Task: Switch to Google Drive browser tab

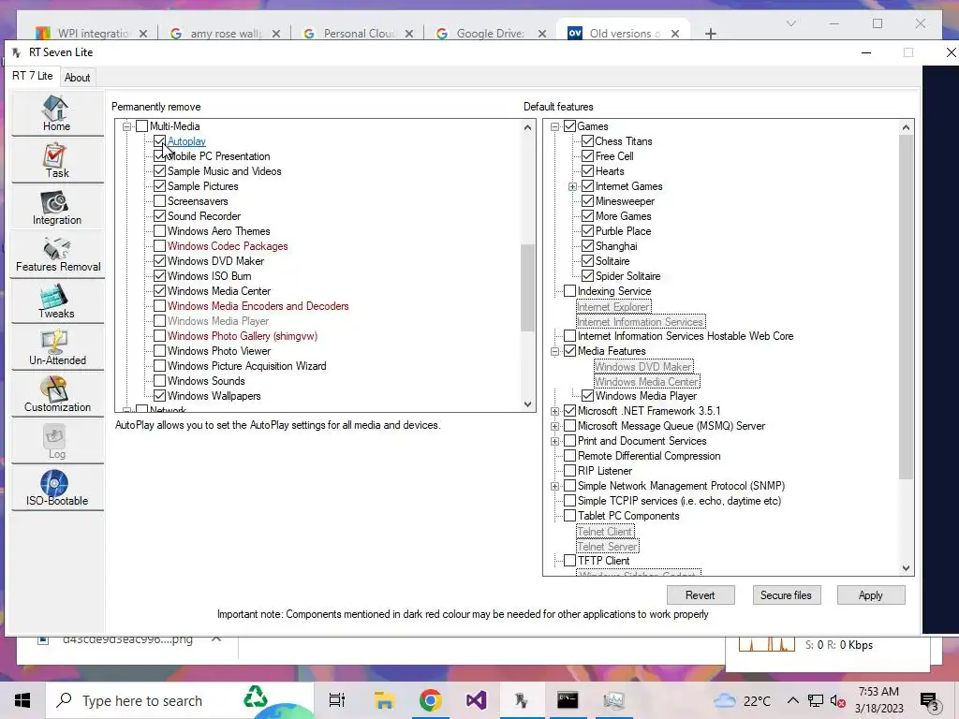Action: 491,34
